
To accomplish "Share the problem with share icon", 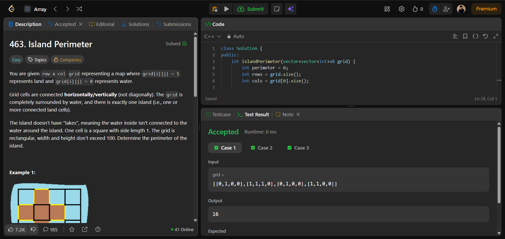I will (x=85, y=229).
